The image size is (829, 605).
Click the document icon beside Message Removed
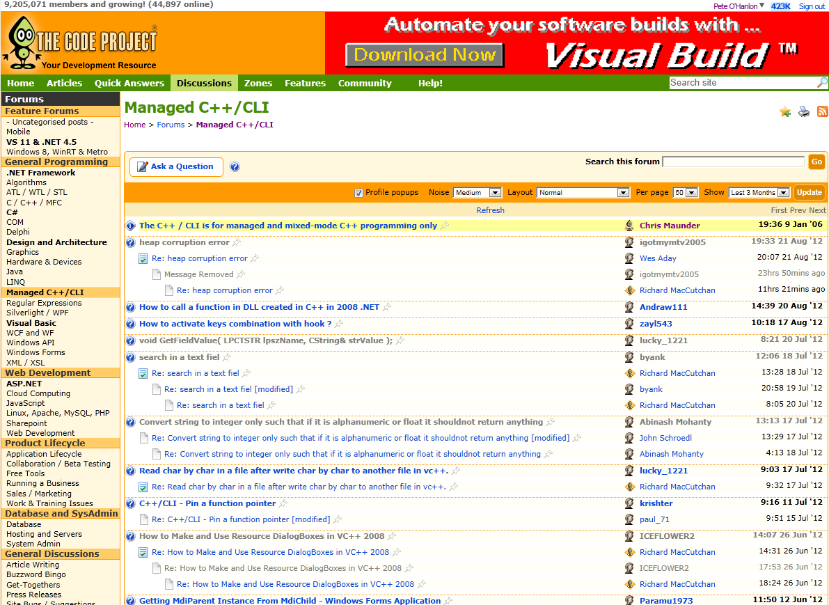156,274
